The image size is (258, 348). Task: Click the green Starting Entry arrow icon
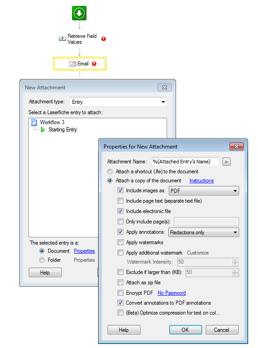click(43, 130)
